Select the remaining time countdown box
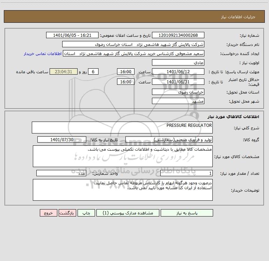 (x=64, y=71)
